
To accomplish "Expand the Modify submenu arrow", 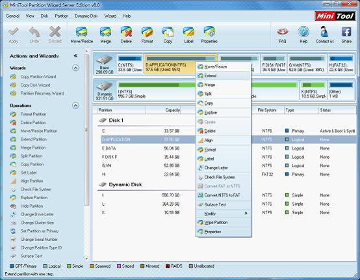I will 246,214.
